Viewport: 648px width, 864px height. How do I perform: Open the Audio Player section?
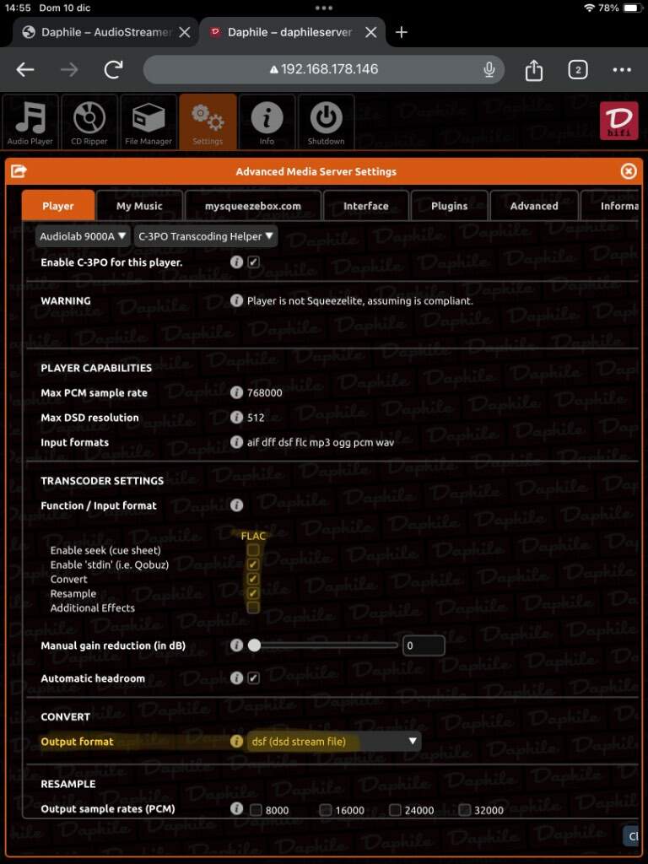(30, 121)
